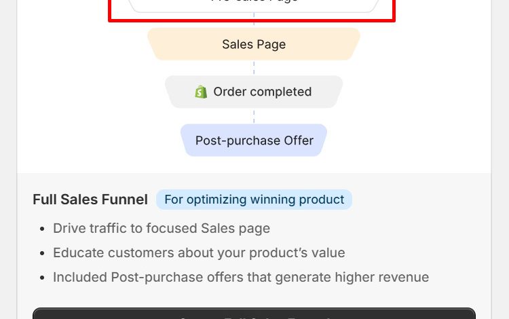Image resolution: width=509 pixels, height=319 pixels.
Task: Click the red highlight border's bottom edge
Action: click(x=252, y=21)
